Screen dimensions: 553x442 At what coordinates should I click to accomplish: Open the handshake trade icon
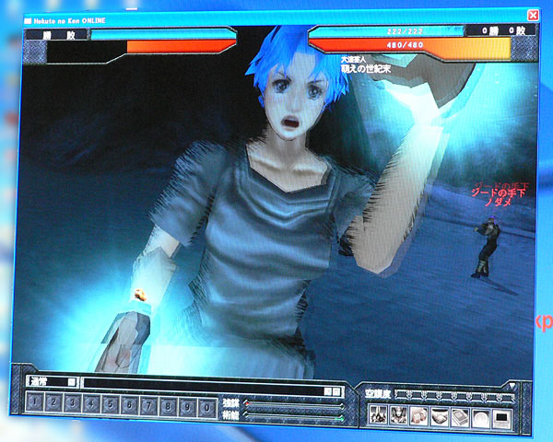click(x=440, y=417)
